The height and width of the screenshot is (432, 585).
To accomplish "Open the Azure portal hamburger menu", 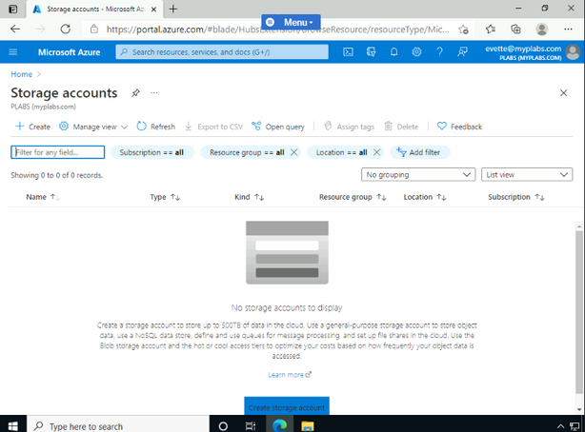I will click(x=15, y=51).
